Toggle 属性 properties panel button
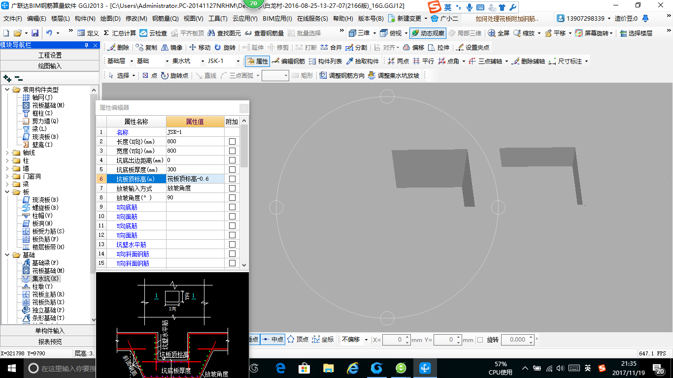The image size is (673, 378). point(257,62)
